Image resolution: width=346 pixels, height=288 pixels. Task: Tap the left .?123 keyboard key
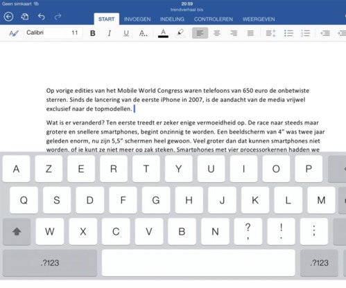[x=50, y=262]
